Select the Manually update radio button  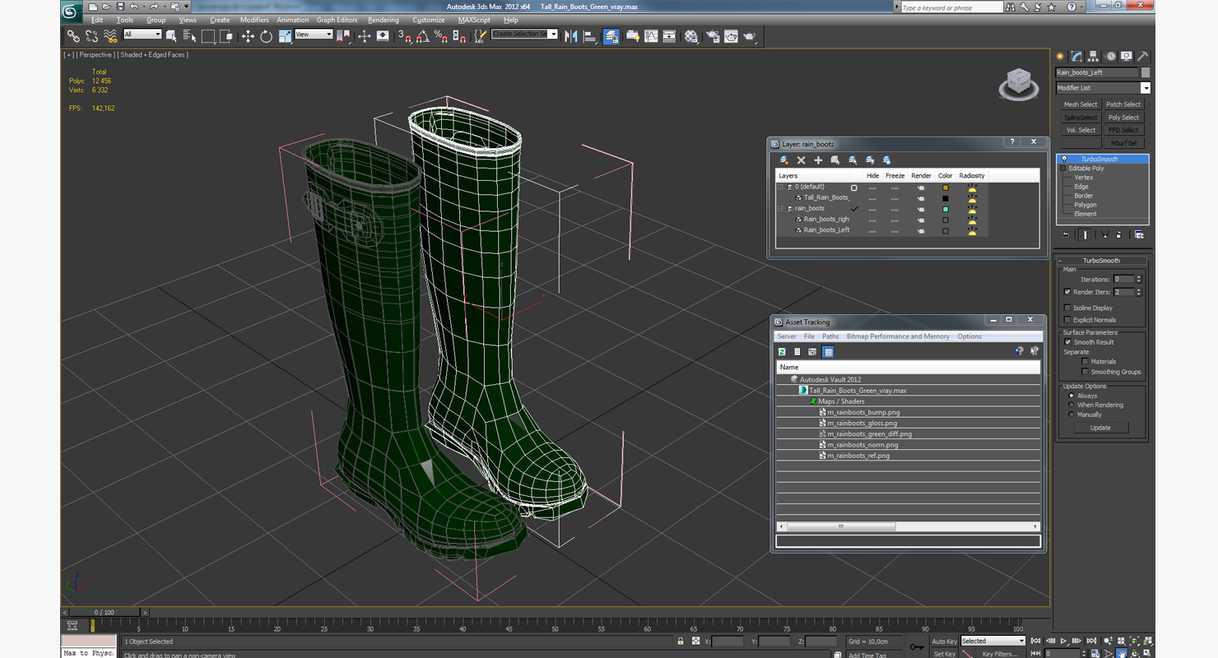1071,415
